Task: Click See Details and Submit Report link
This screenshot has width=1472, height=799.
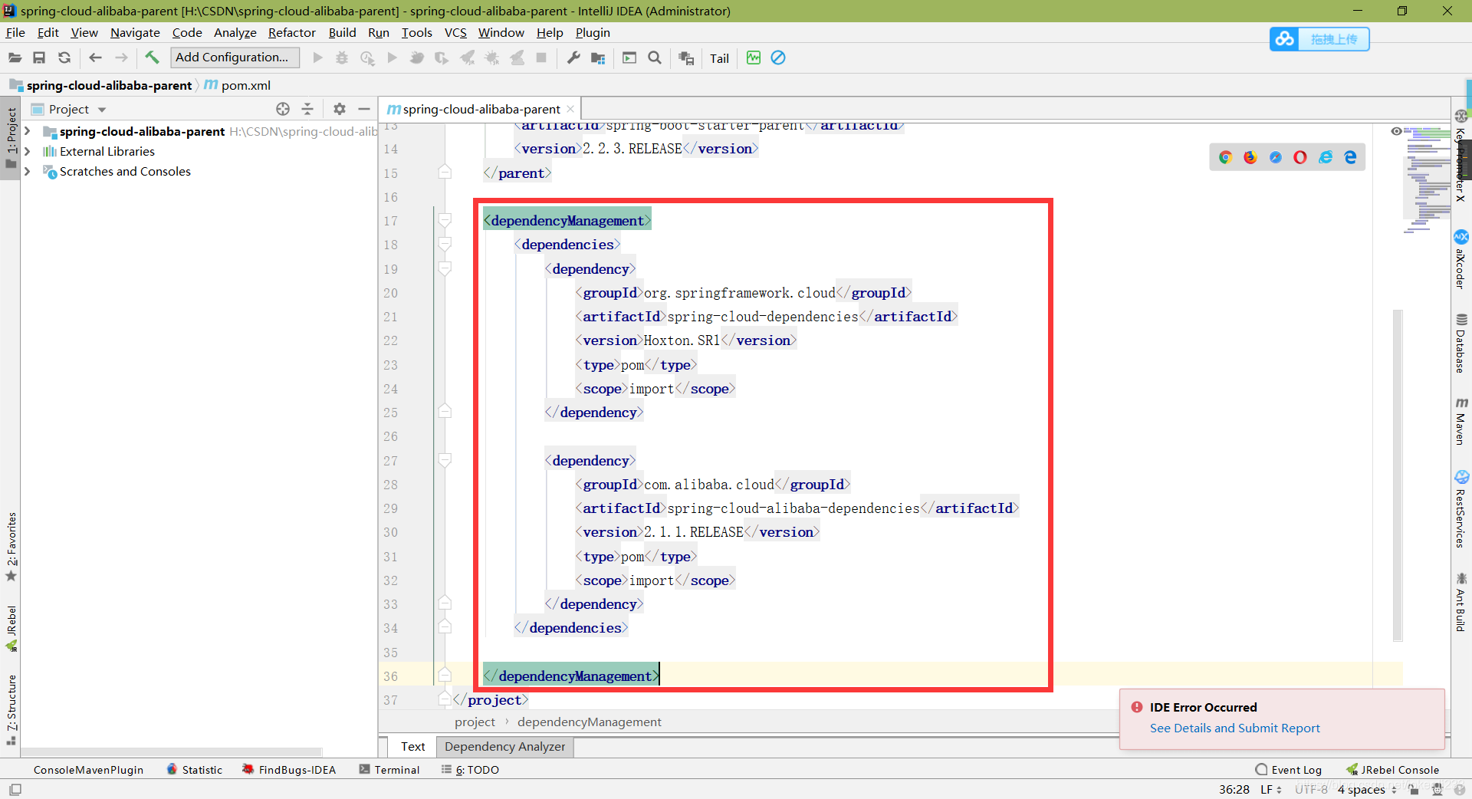Action: click(1234, 728)
